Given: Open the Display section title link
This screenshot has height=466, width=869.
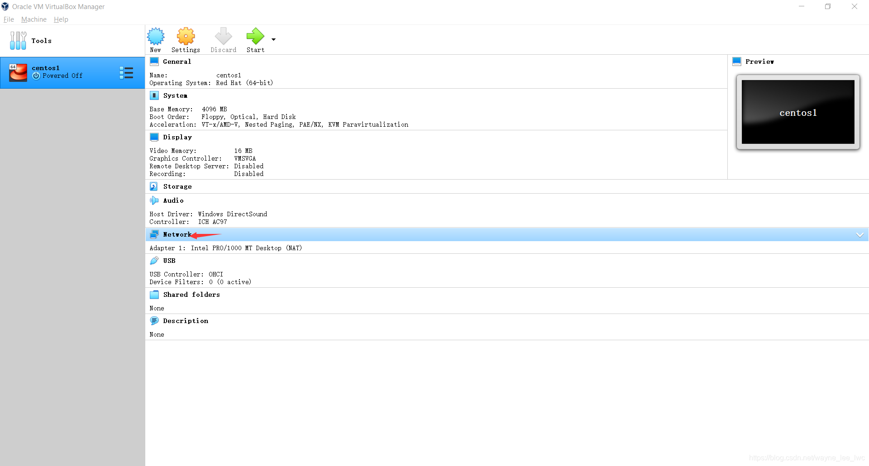Looking at the screenshot, I should point(177,137).
